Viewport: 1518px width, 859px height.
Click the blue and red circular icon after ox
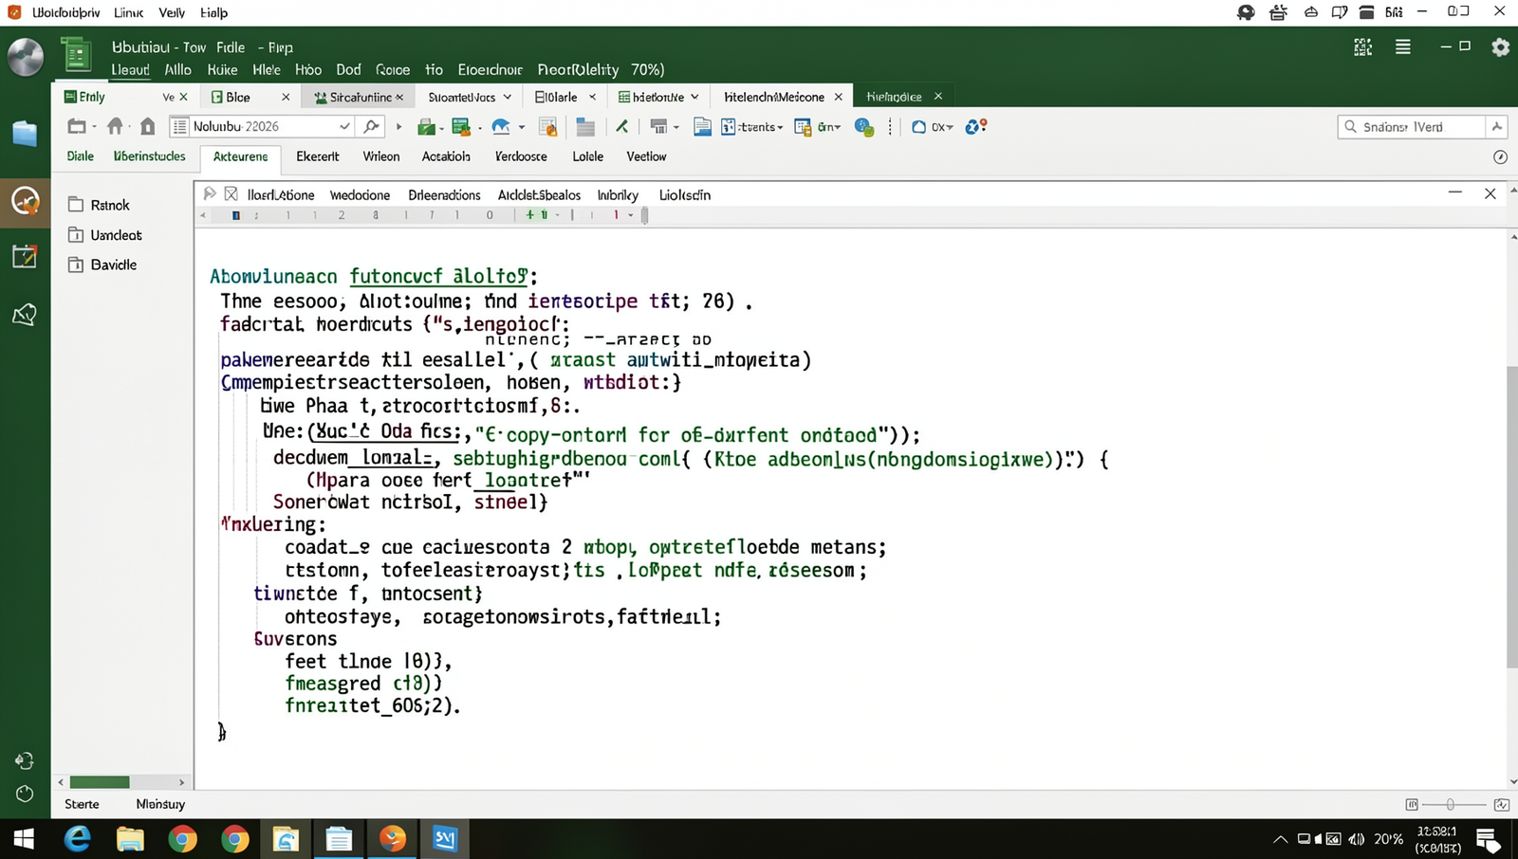click(x=976, y=126)
